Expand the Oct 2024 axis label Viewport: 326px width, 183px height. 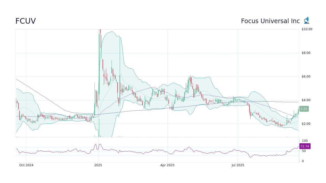26,165
